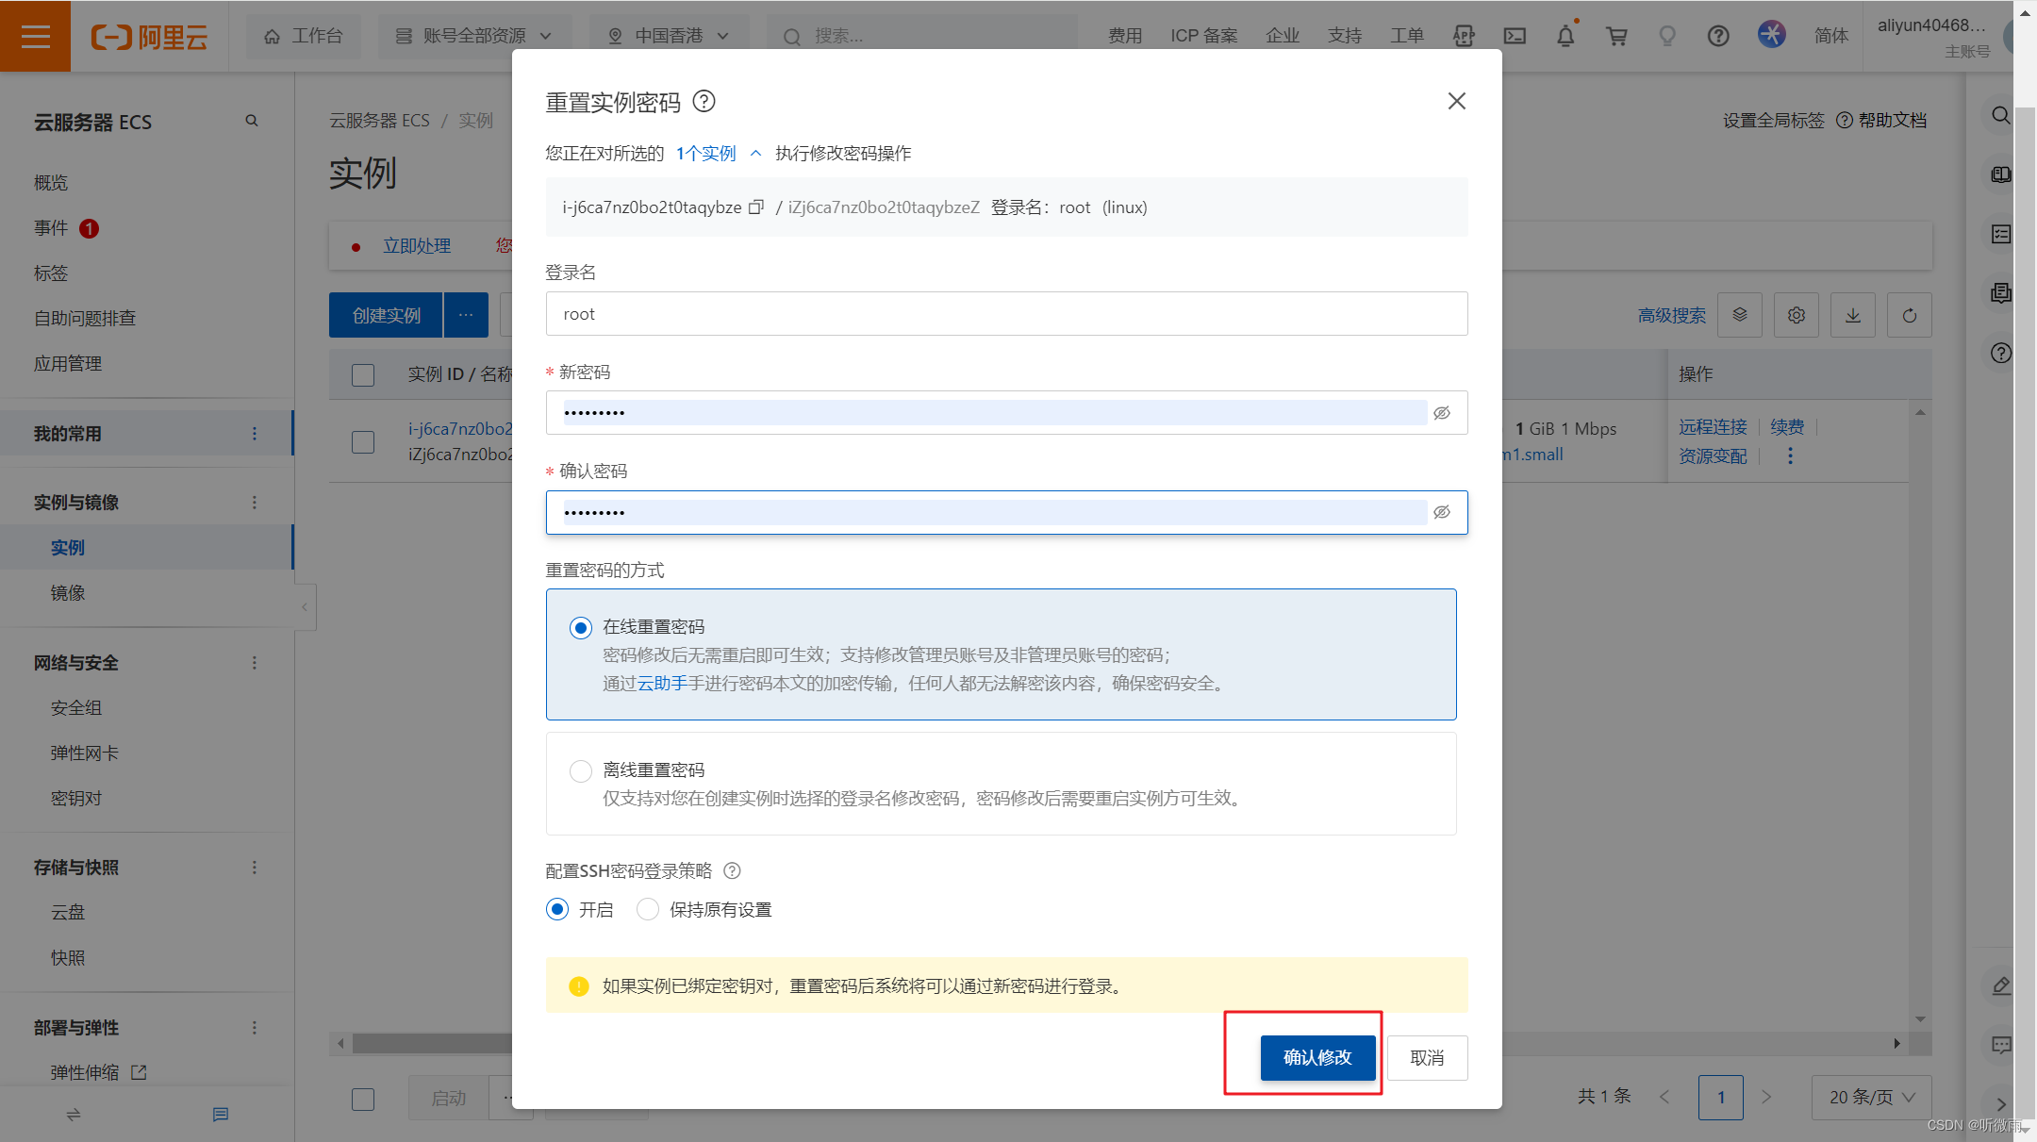Open 实例与镜像 options dots
The image size is (2037, 1142).
254,503
